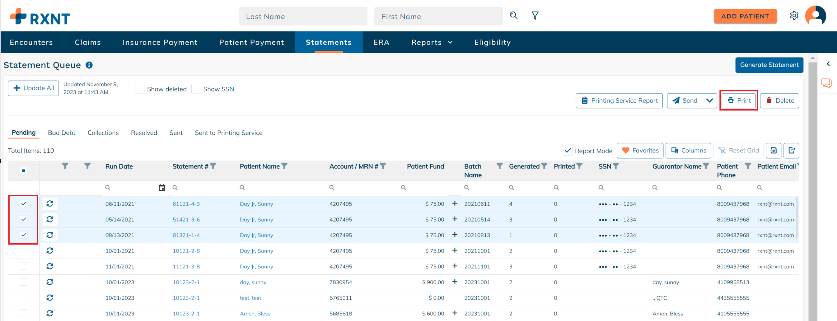837x321 pixels.
Task: Check the row for statement 11121-3-8
Action: 23,266
